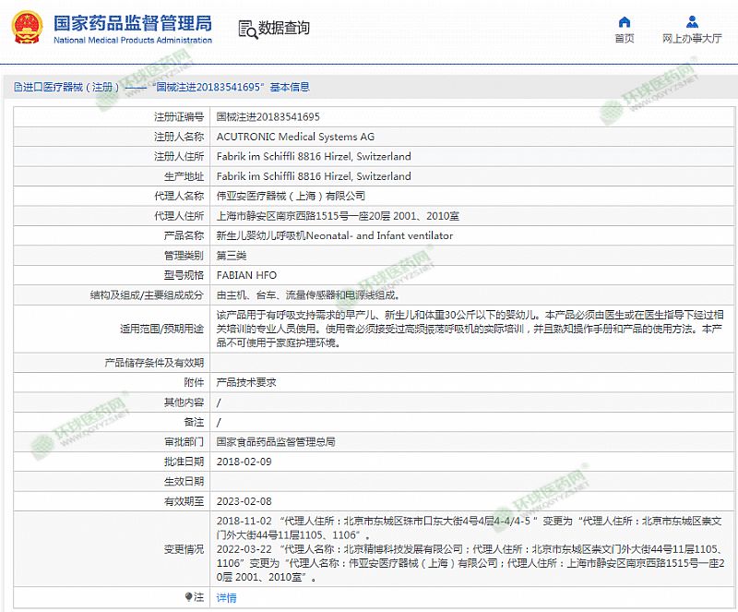Screen dimensions: 738x612
Task: Click the National Medical Products Administration subtitle
Action: pos(133,41)
